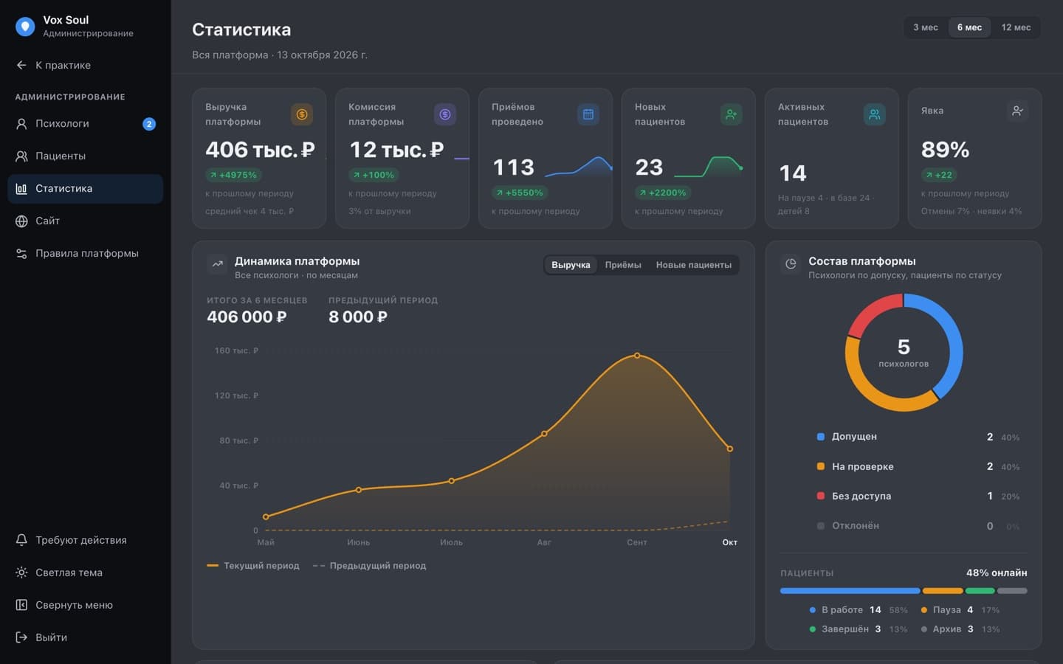The height and width of the screenshot is (664, 1063).
Task: Click the add-user icon on Новых пациентов card
Action: coord(732,114)
